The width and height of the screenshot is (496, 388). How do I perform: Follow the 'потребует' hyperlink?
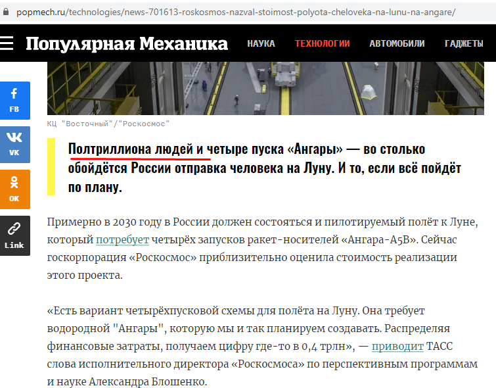point(123,240)
